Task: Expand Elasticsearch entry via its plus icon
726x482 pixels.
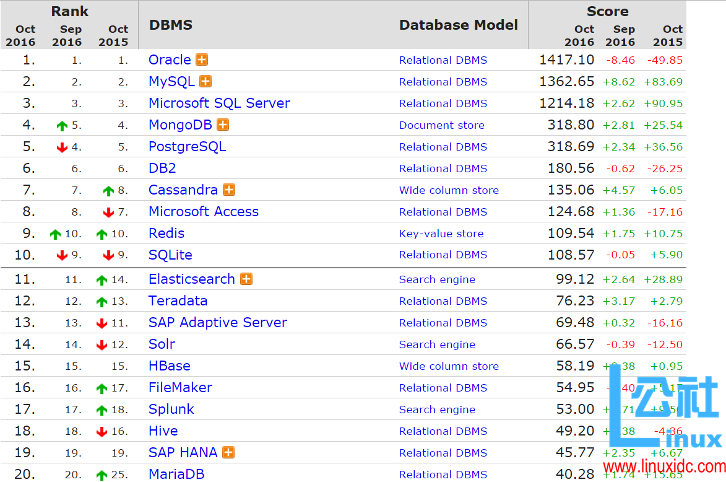Action: click(246, 279)
